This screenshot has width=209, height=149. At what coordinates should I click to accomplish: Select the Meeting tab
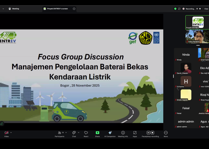(x=14, y=9)
